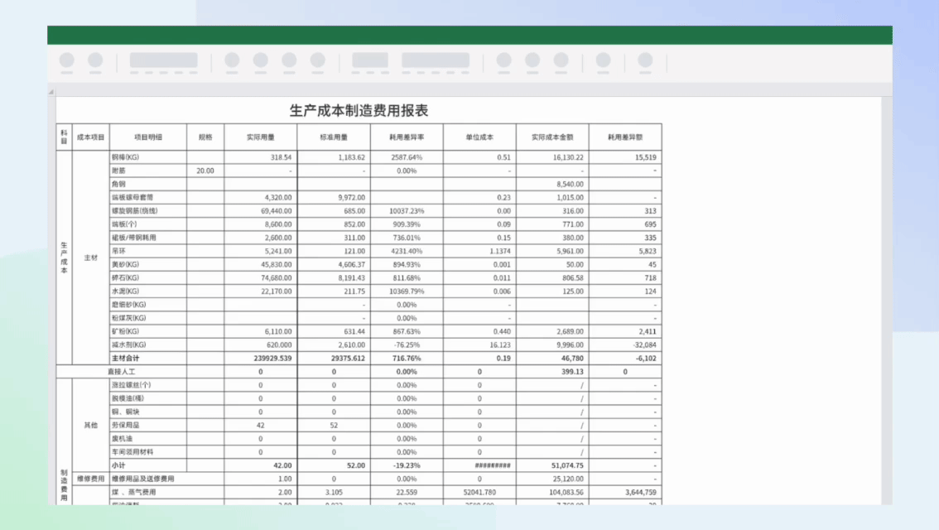Viewport: 939px width, 530px height.
Task: Select the 实际用量 header cell
Action: pos(261,137)
